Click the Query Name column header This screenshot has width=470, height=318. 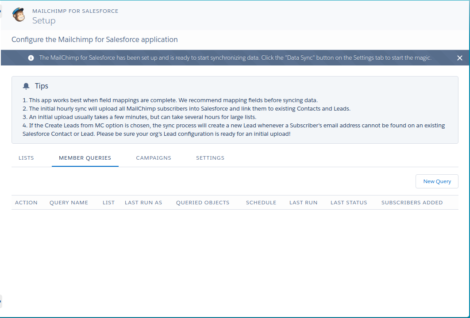tap(69, 203)
